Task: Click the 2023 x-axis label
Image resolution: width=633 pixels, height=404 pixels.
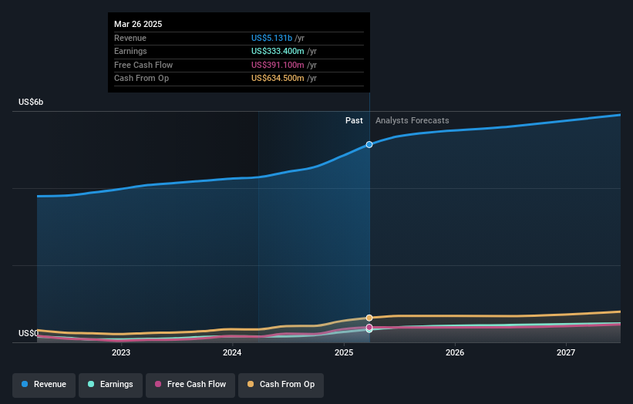Action: click(x=121, y=353)
